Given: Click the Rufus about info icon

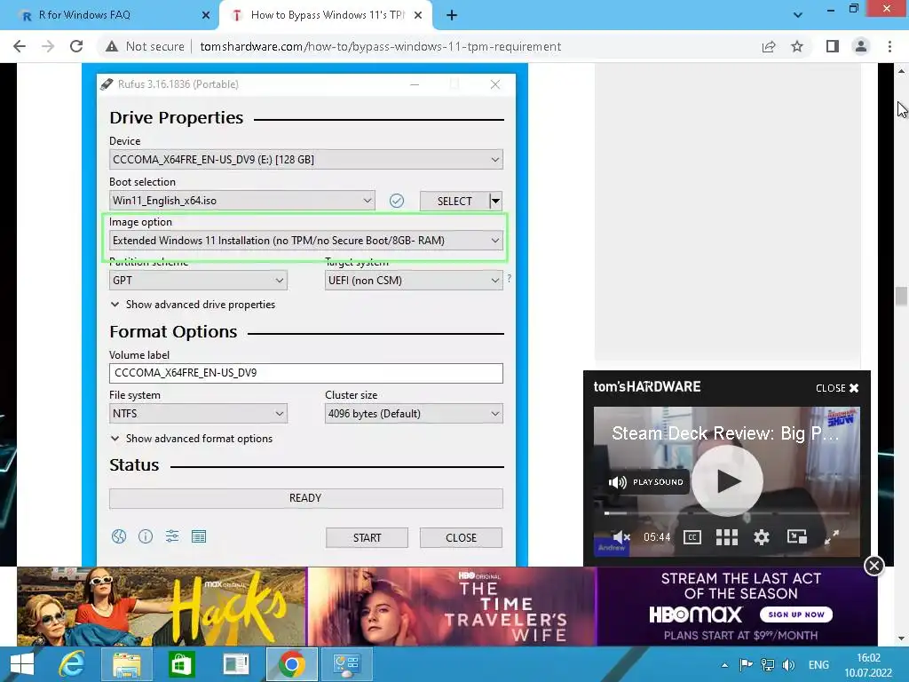Looking at the screenshot, I should 146,536.
